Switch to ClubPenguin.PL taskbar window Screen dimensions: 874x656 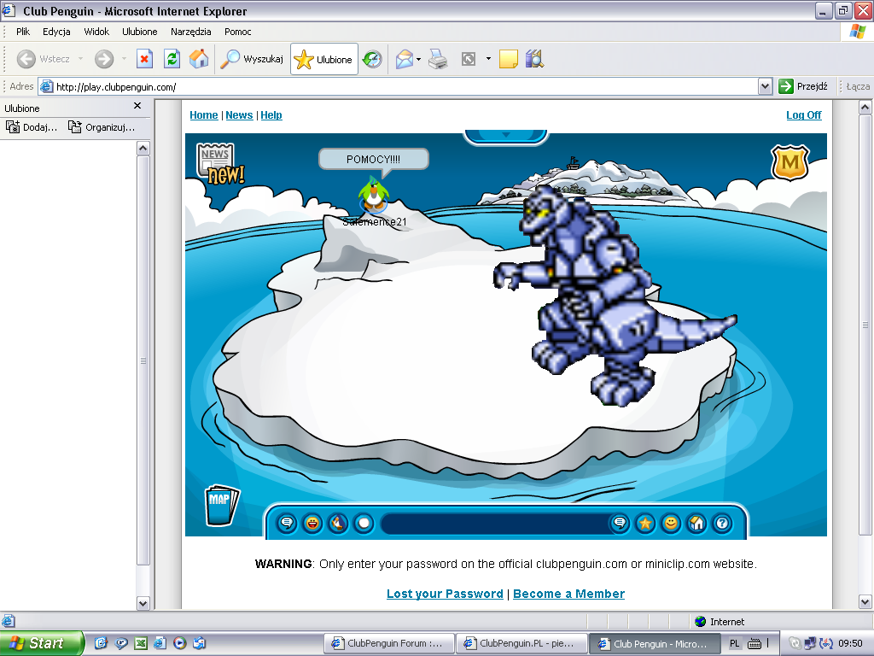[521, 643]
